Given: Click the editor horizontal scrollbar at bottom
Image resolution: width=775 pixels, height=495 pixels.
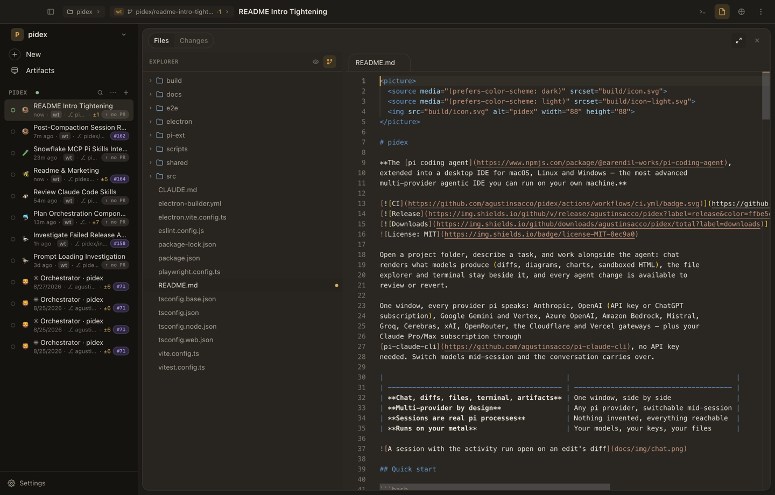Looking at the screenshot, I should pos(495,487).
